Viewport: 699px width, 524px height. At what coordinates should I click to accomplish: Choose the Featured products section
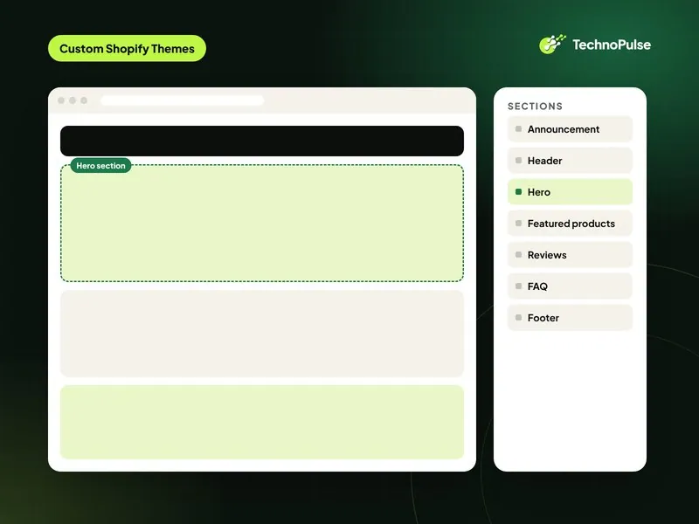[x=570, y=224]
